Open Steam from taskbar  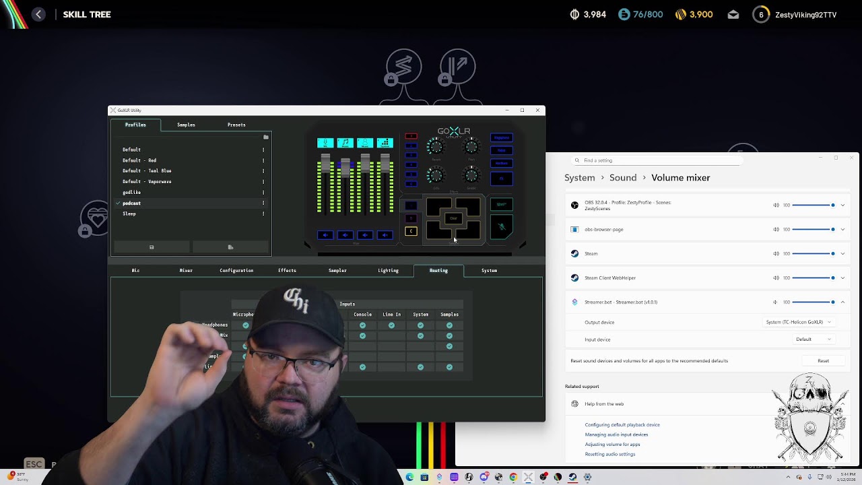[x=572, y=477]
